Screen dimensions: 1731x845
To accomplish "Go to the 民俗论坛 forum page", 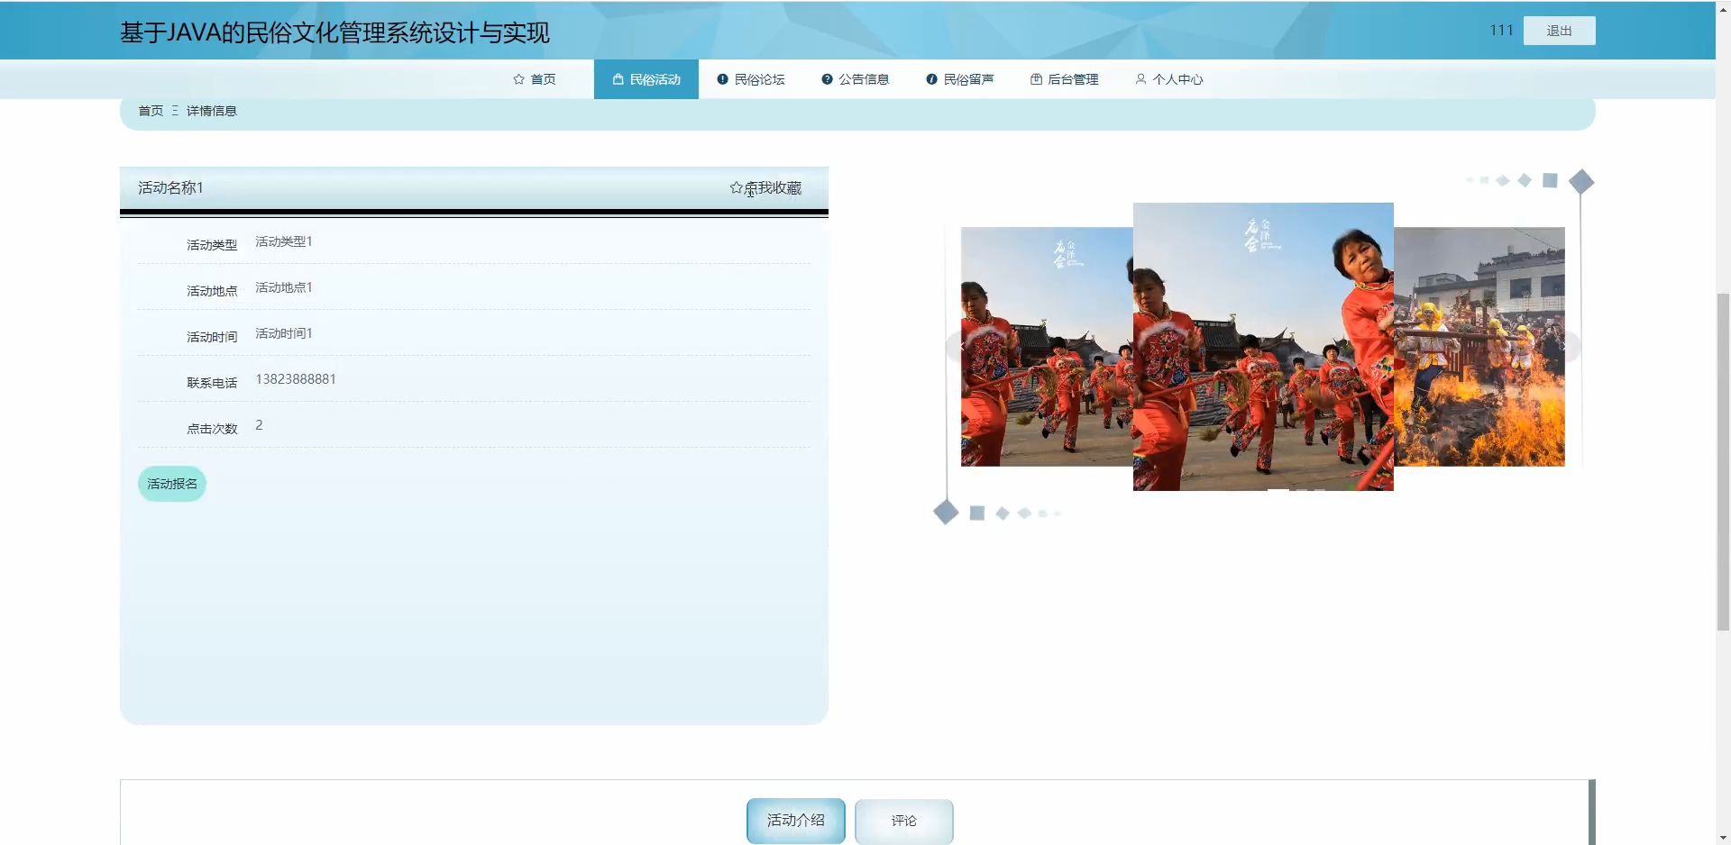I will (750, 79).
